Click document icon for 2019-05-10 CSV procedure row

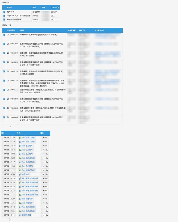(x=4, y=81)
